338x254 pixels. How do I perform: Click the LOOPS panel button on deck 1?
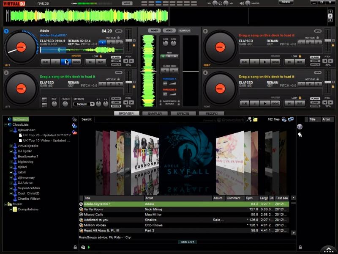(116, 61)
